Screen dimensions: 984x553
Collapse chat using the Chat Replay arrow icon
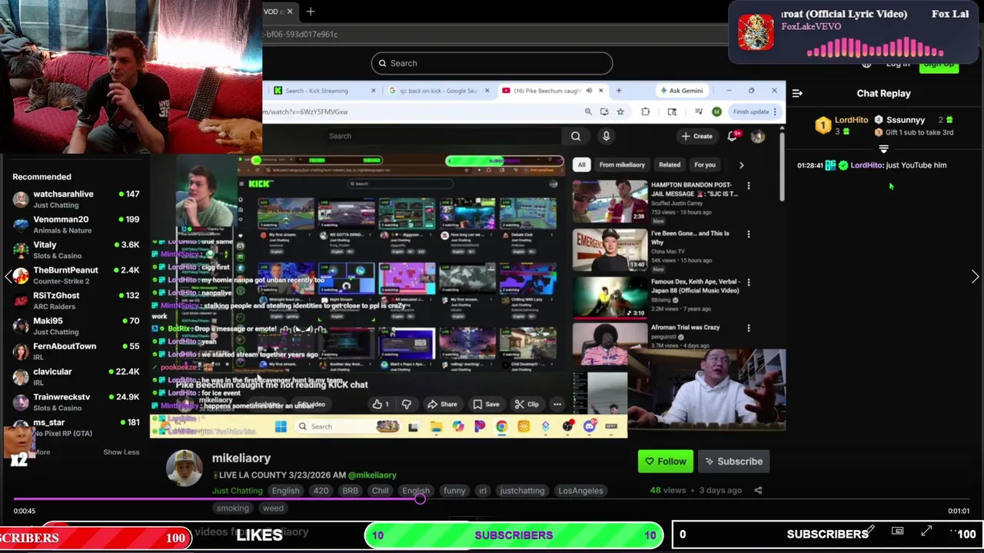797,93
